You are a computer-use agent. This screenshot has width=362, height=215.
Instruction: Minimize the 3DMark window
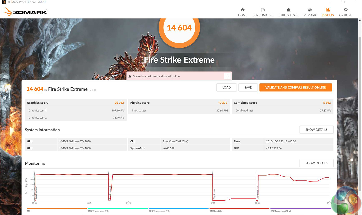tap(331, 2)
